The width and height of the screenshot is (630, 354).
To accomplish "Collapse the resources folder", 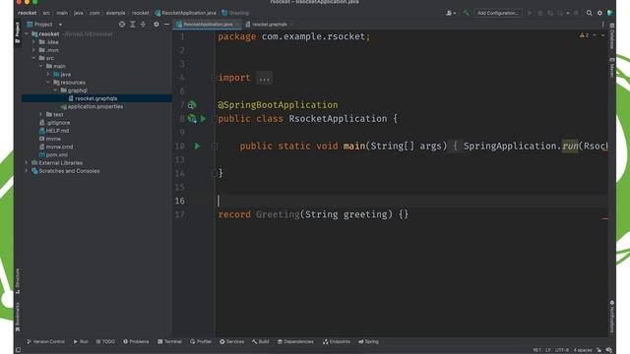I will click(48, 83).
